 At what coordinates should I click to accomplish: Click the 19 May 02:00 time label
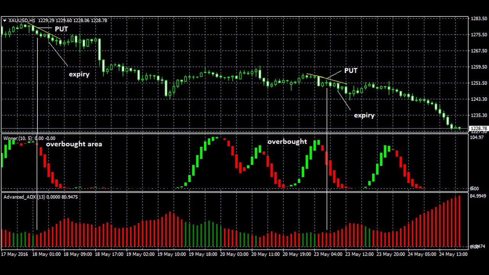140,254
